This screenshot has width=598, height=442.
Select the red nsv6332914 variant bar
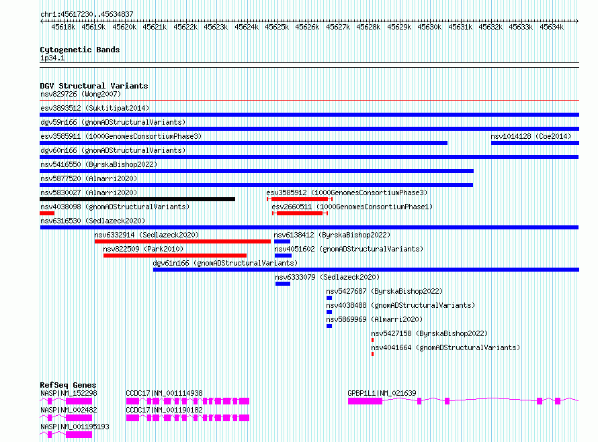[x=183, y=241]
